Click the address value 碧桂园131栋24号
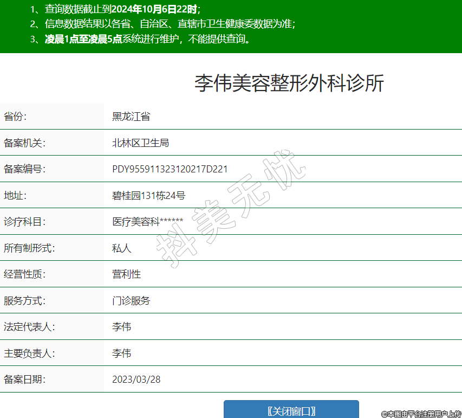 (148, 195)
